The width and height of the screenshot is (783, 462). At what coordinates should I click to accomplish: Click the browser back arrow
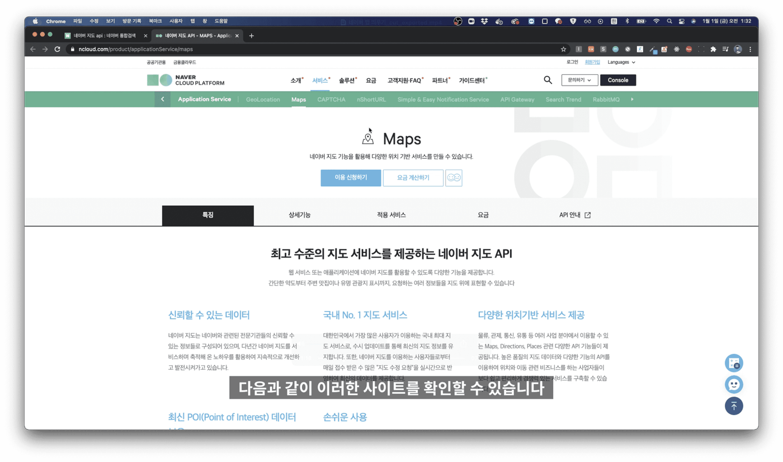coord(32,49)
